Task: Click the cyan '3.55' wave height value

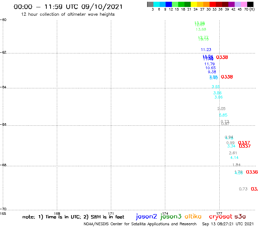Action: pos(216,87)
